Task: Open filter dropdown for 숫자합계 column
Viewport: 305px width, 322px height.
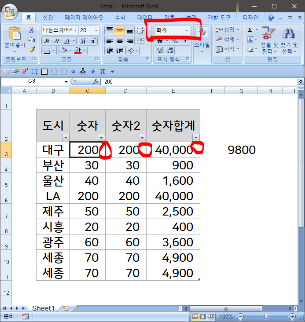Action: click(x=196, y=137)
